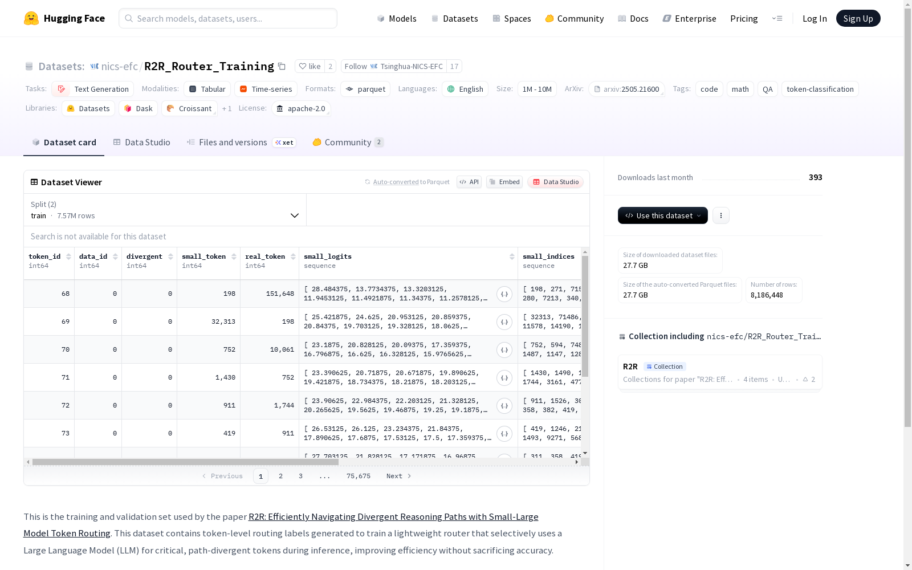
Task: Click Next page in the viewer
Action: (398, 476)
